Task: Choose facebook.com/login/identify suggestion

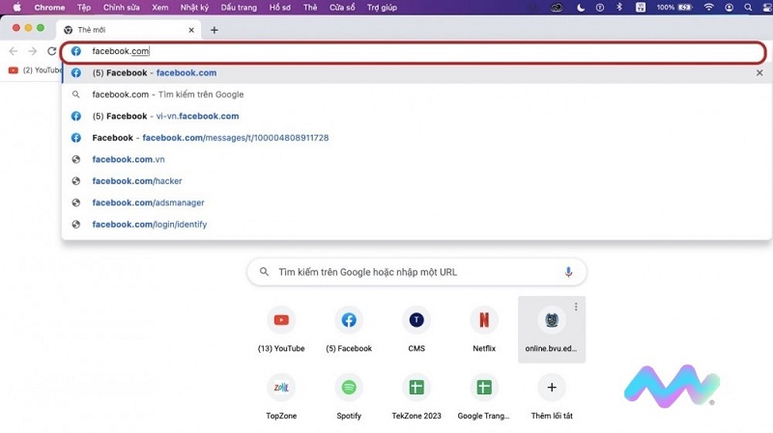Action: point(149,225)
